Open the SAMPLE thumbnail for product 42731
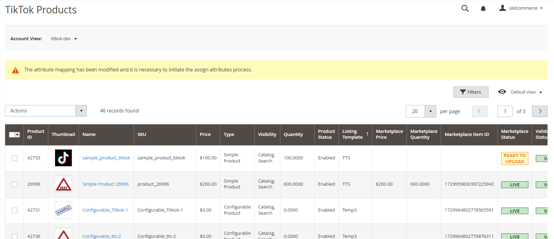554x239 pixels. pyautogui.click(x=63, y=210)
